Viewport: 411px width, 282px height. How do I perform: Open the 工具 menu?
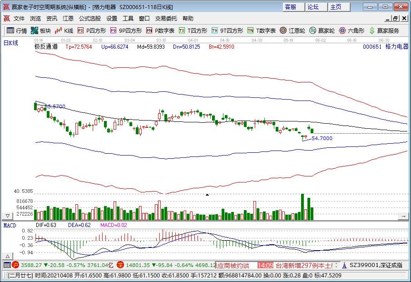tap(128, 18)
